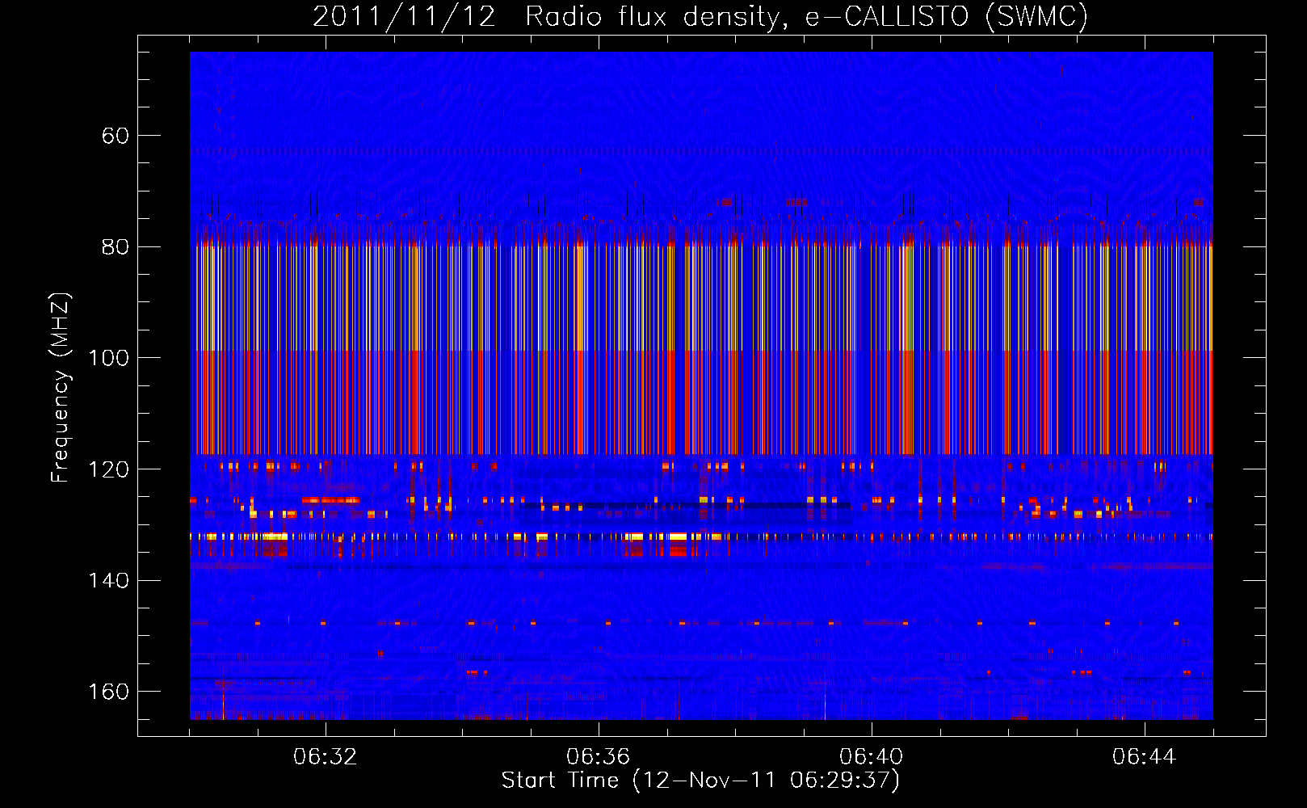Click the 80 frequency tick label
The height and width of the screenshot is (808, 1307).
tap(116, 246)
